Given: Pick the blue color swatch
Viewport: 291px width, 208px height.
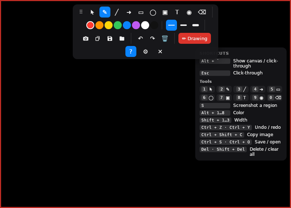Looking at the screenshot, I should click(x=127, y=25).
